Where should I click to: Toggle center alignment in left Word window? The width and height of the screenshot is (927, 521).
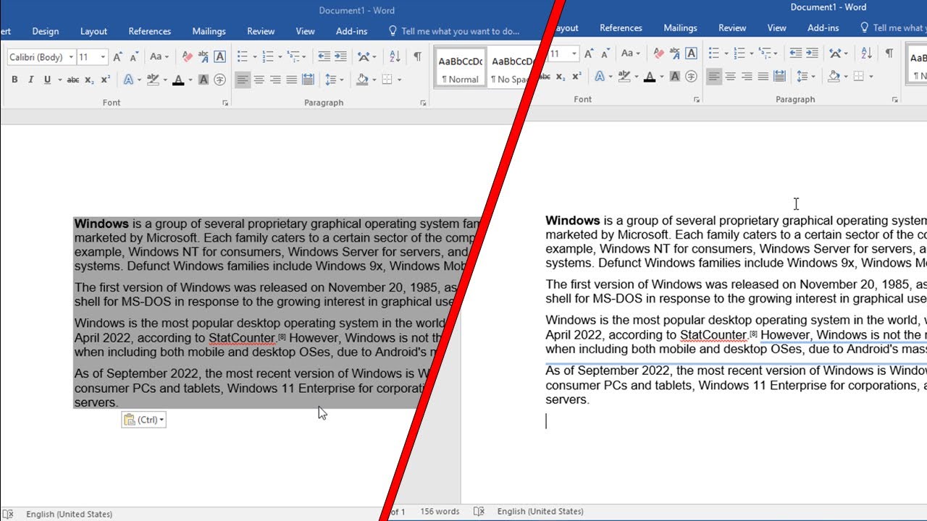point(259,80)
